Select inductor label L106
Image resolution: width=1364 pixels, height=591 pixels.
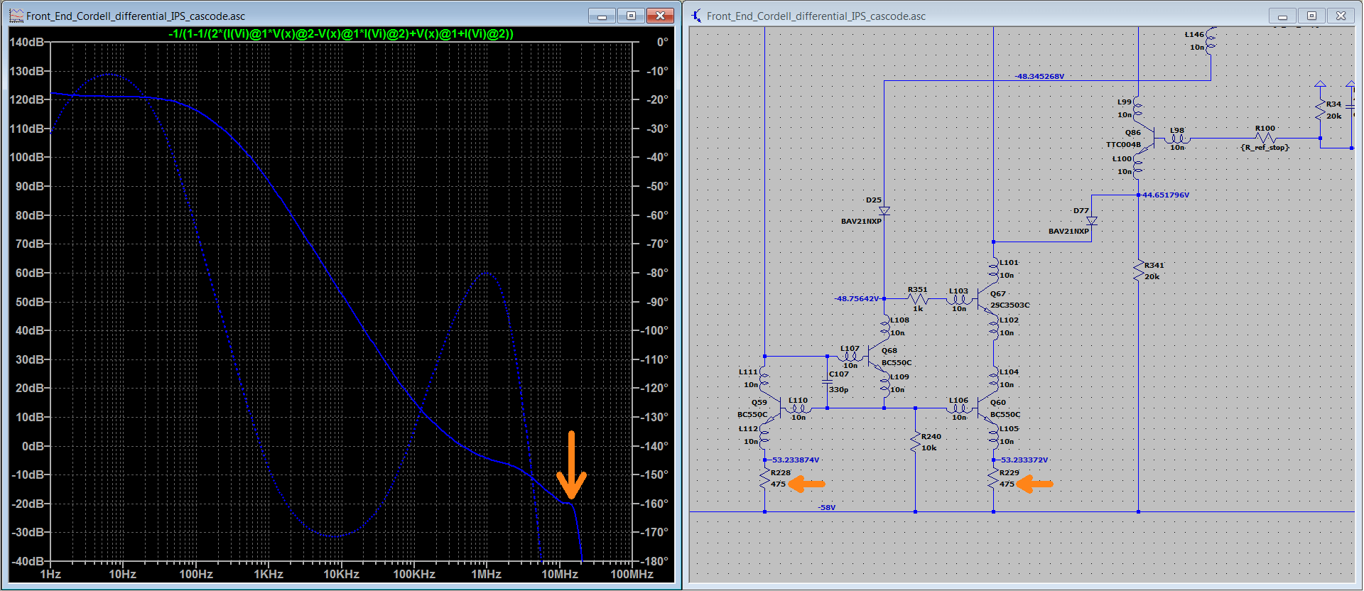coord(958,400)
